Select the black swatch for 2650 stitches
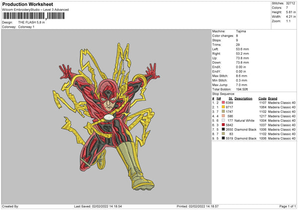This screenshot has width=298, height=210. [x=223, y=129]
